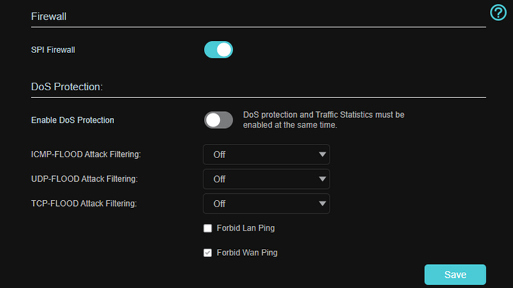Open the TCP-FLOOD Attack Filtering dropdown
The width and height of the screenshot is (513, 288).
pos(266,204)
